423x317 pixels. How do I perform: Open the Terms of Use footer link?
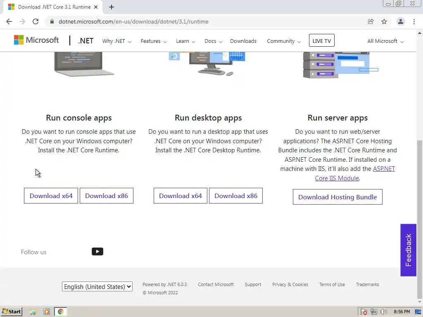[x=332, y=284]
